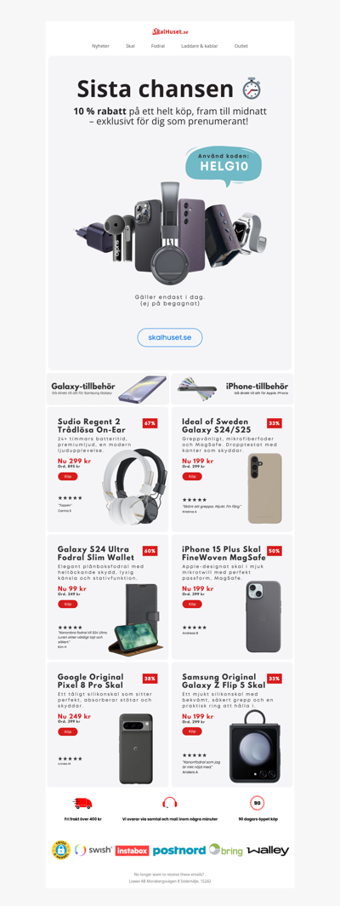Click the skalhuset.se outlined button
Viewport: 340px width, 906px height.
tap(170, 337)
